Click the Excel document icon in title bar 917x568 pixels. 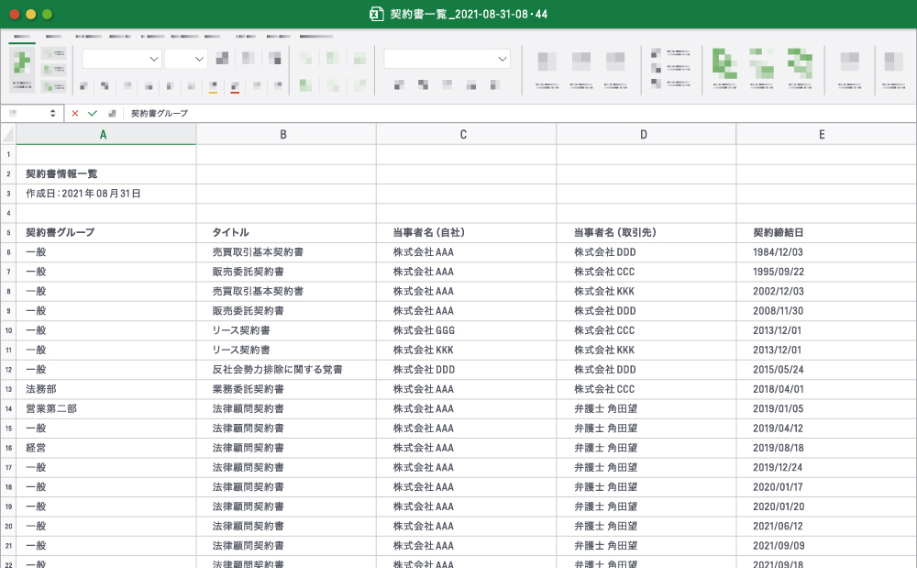[375, 14]
